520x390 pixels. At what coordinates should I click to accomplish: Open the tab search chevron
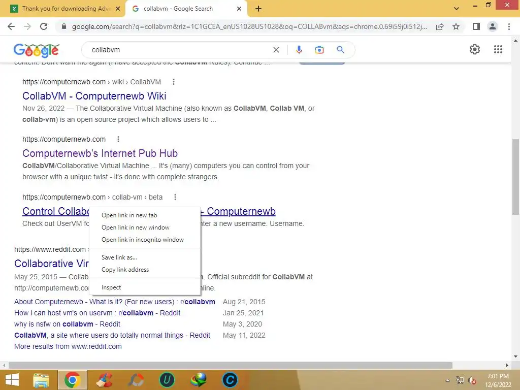457,9
